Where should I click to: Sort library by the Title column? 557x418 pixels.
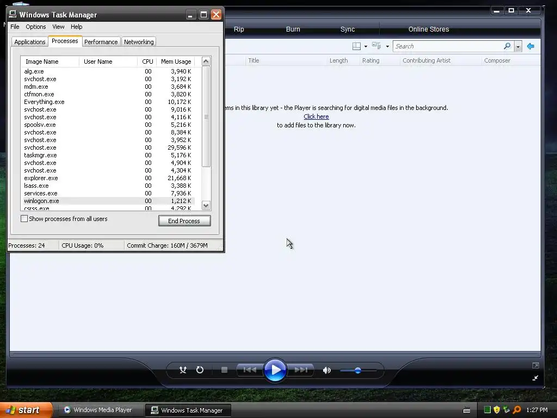coord(286,60)
